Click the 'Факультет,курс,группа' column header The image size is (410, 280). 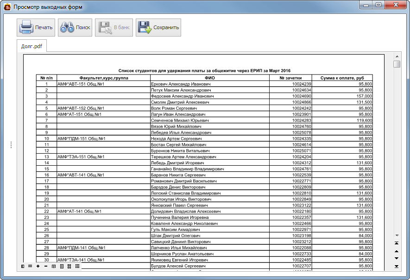(104, 78)
